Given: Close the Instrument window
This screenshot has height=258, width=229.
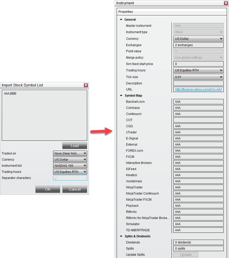Looking at the screenshot, I should (x=226, y=3).
